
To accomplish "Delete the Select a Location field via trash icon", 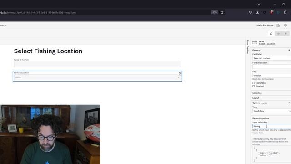I will pos(180,73).
